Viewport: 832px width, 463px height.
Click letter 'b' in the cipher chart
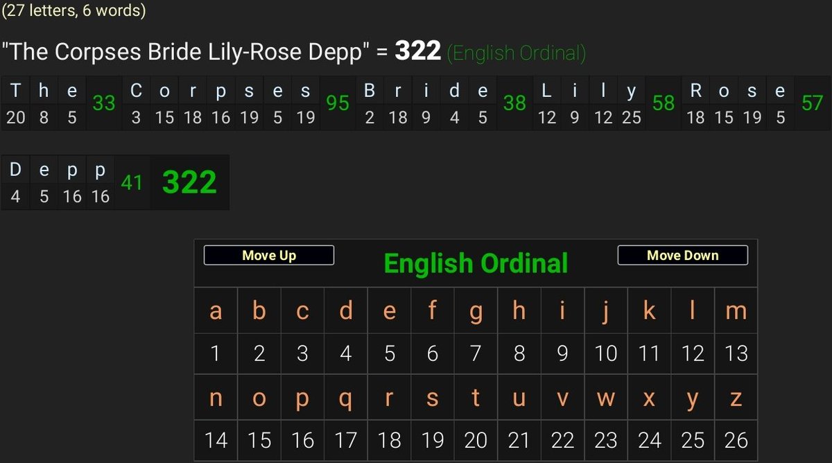click(x=259, y=311)
